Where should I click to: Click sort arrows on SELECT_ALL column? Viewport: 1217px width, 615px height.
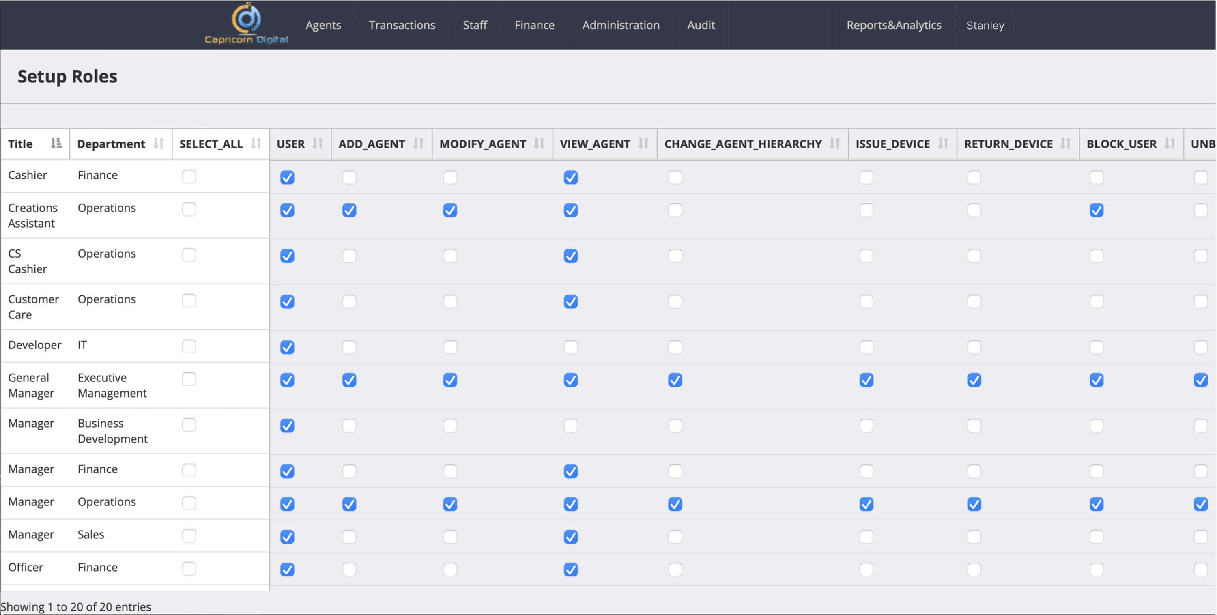click(x=256, y=144)
